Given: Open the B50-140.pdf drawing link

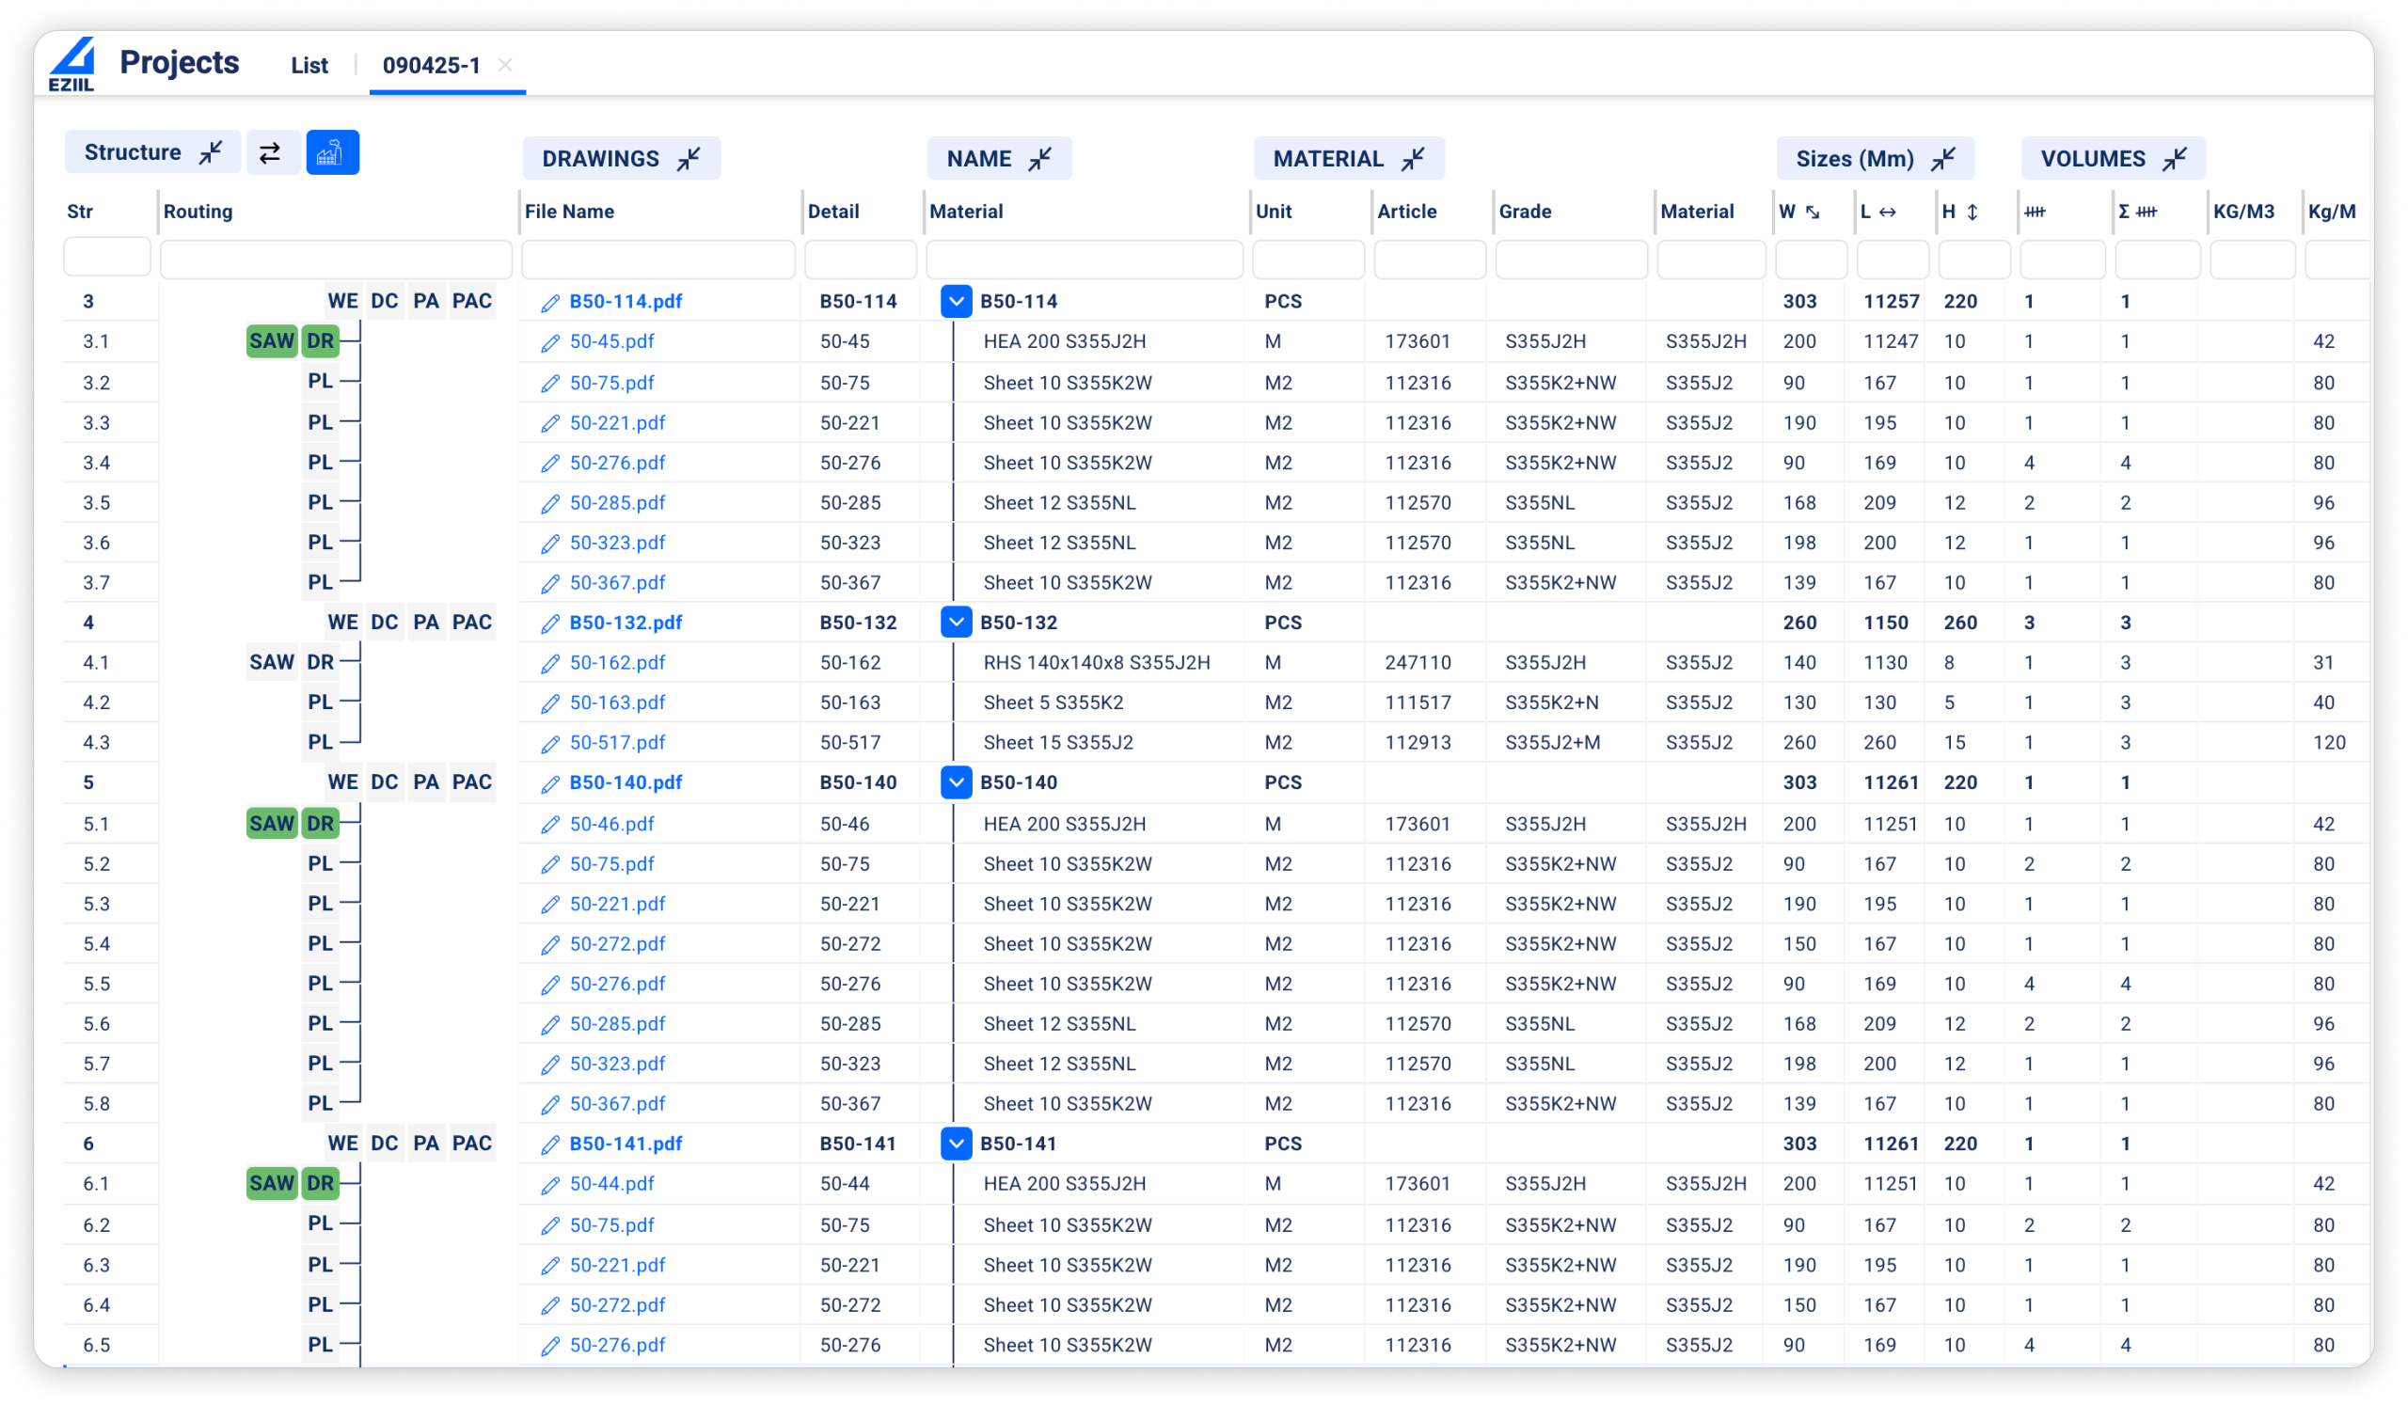Looking at the screenshot, I should click(625, 782).
